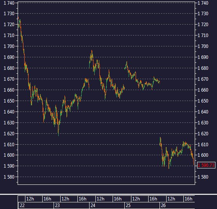Click the 1 610 label on right price axis
The height and width of the screenshot is (209, 217).
coord(203,145)
